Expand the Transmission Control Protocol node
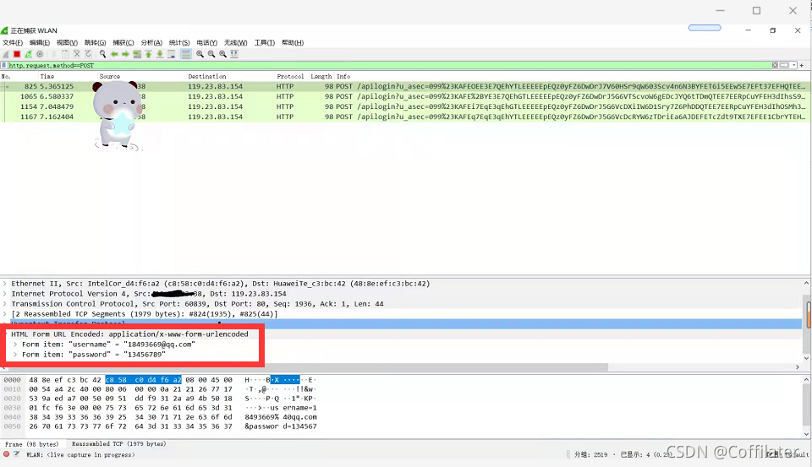This screenshot has width=812, height=467. coord(5,304)
